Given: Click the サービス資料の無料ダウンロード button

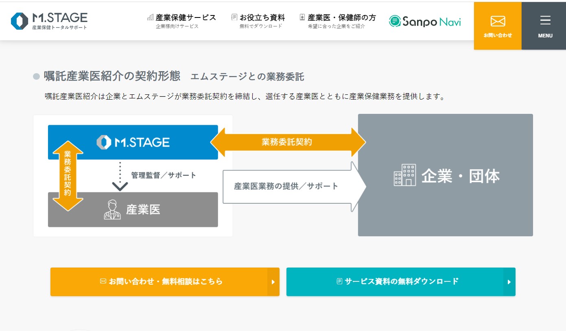Looking at the screenshot, I should 397,281.
